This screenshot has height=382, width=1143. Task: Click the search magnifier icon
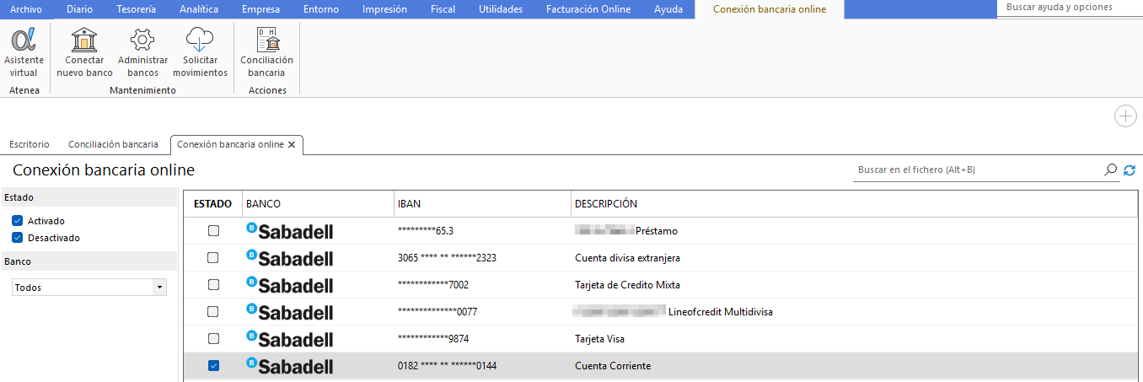[1110, 170]
